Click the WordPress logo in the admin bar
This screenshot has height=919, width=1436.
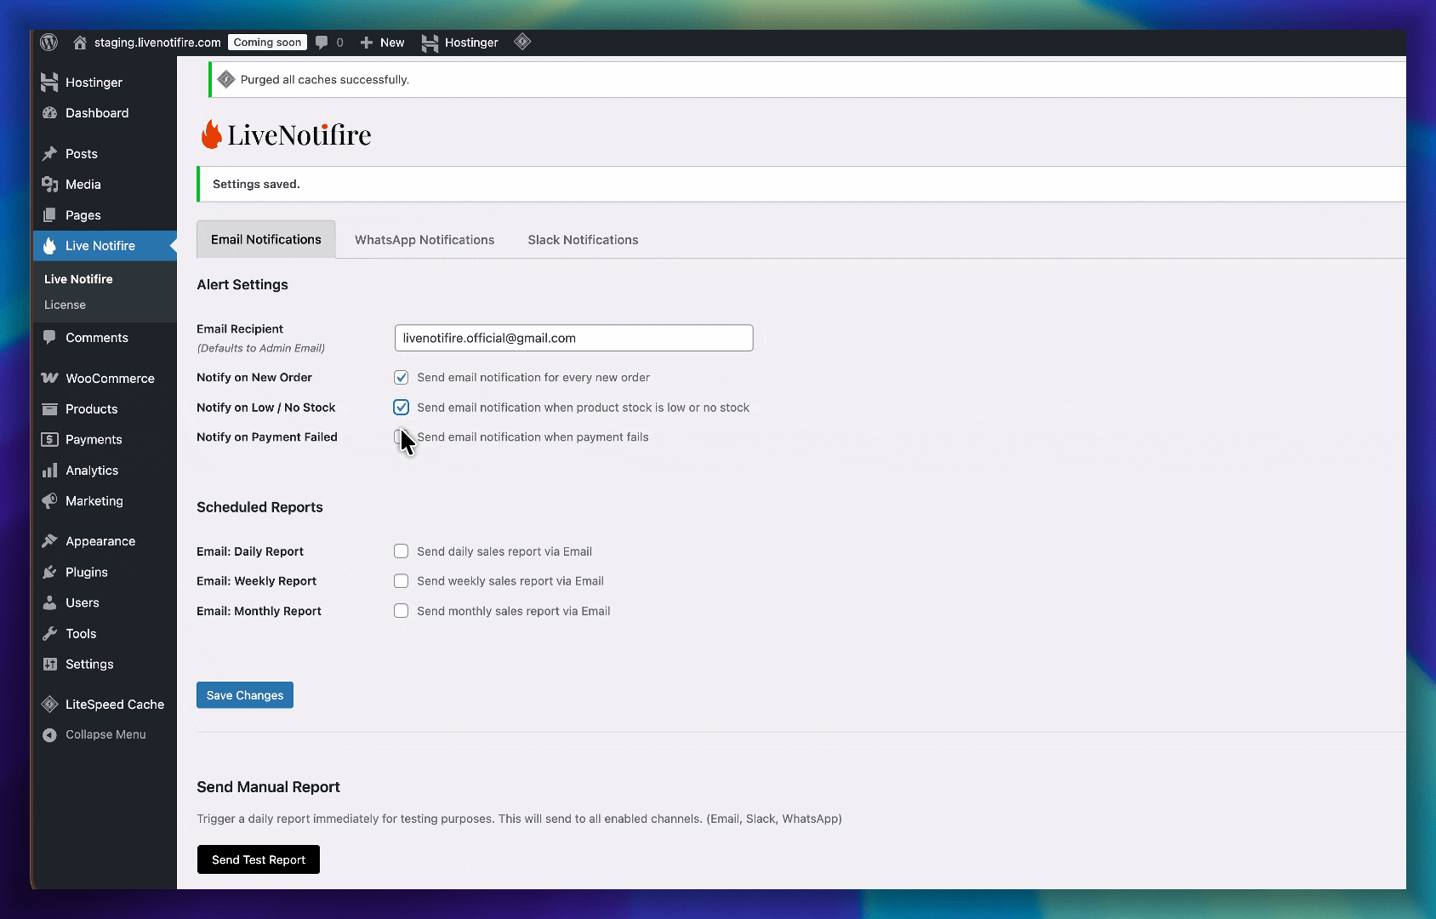48,42
